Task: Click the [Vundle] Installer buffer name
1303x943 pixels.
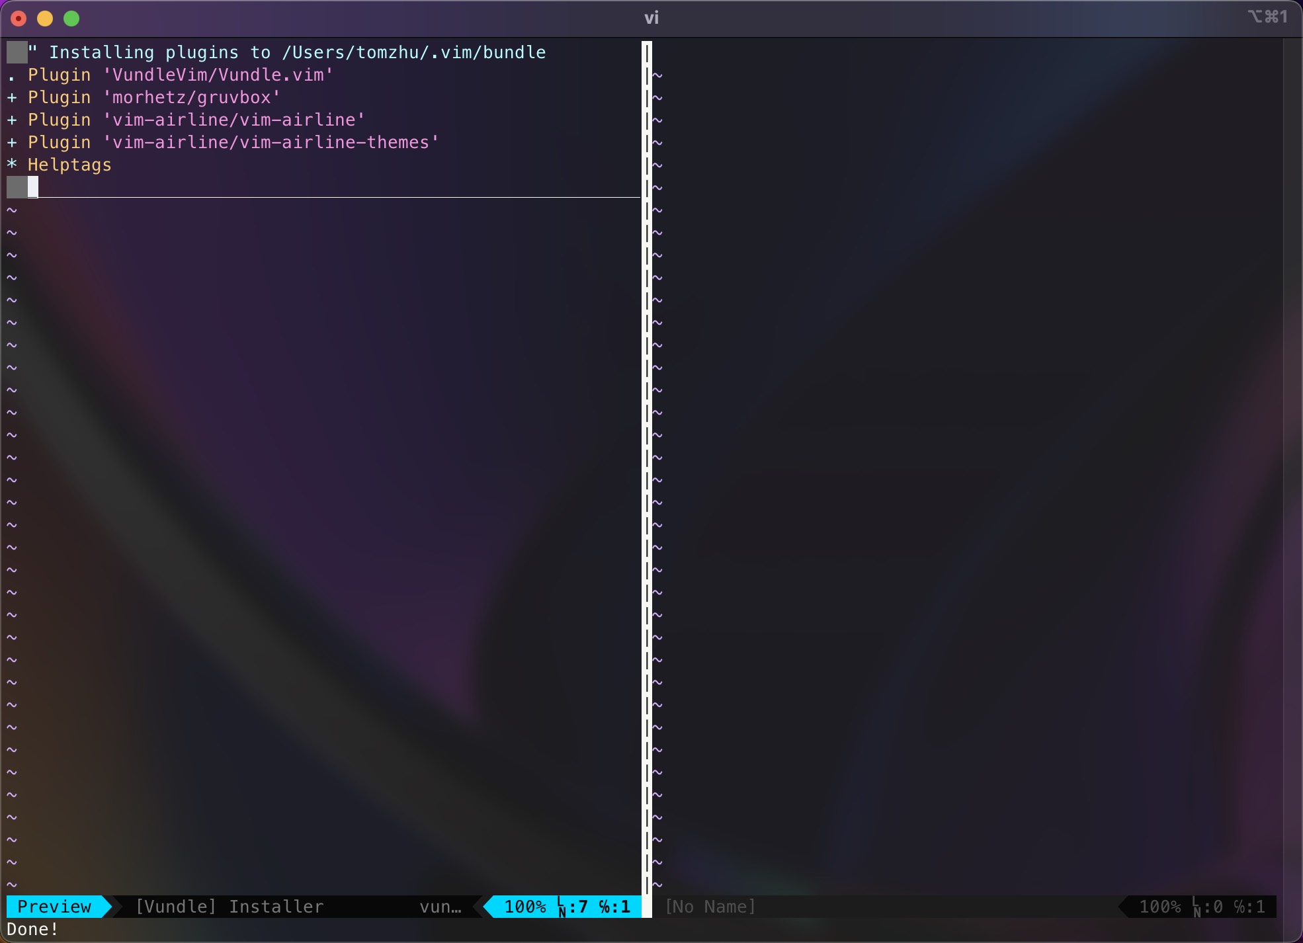Action: point(230,907)
